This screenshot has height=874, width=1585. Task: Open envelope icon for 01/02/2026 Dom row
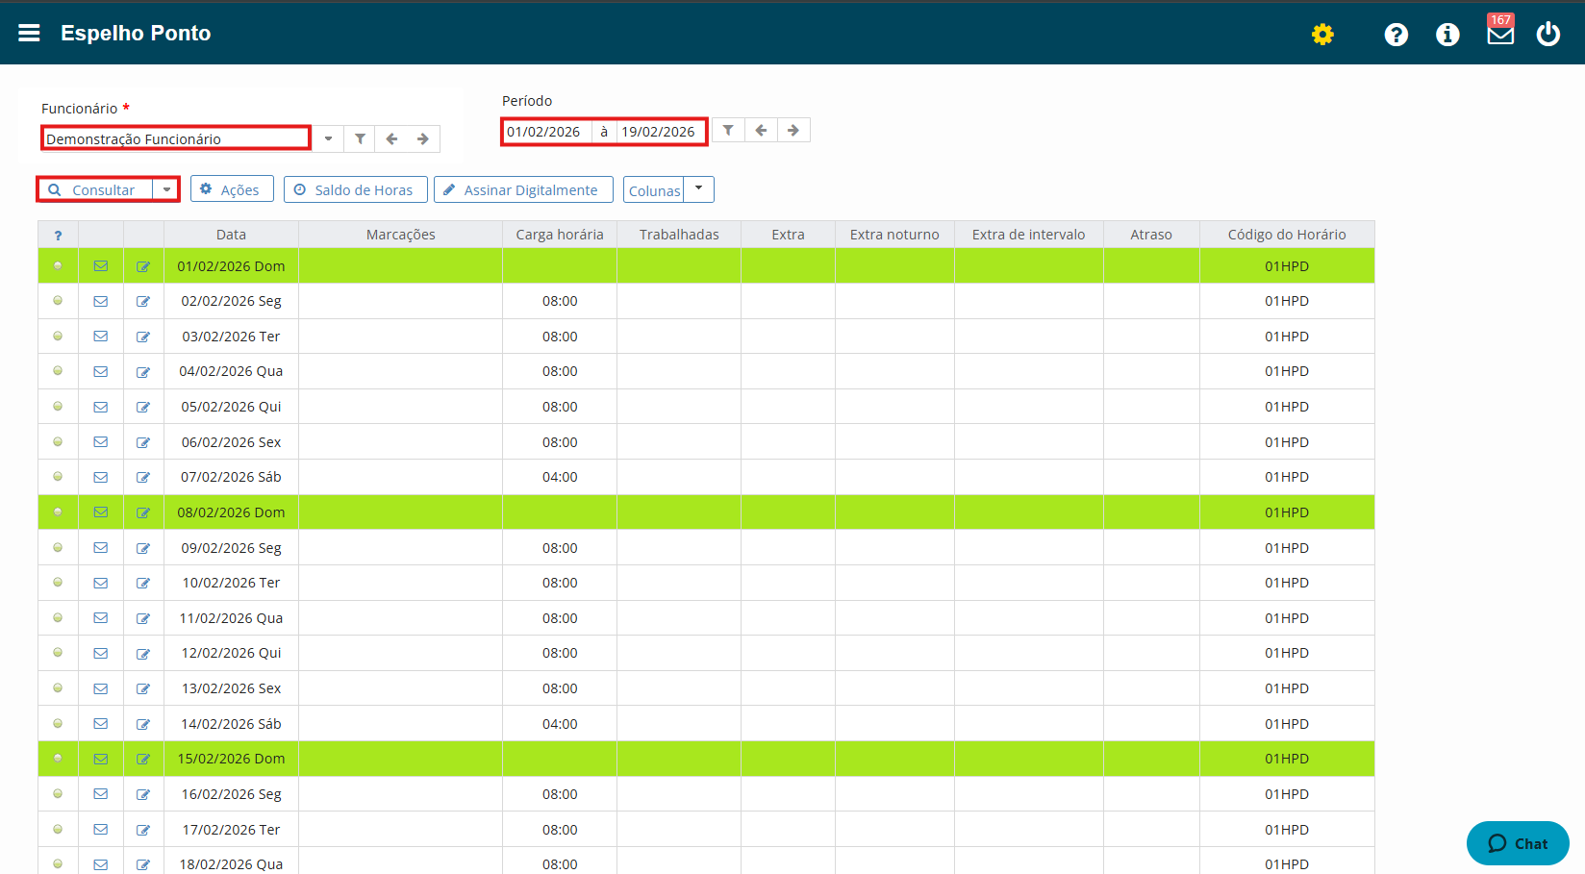coord(101,266)
